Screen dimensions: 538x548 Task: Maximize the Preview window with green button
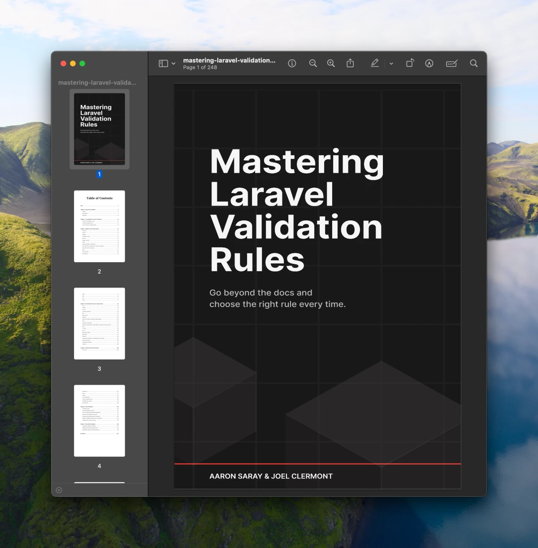pos(82,64)
